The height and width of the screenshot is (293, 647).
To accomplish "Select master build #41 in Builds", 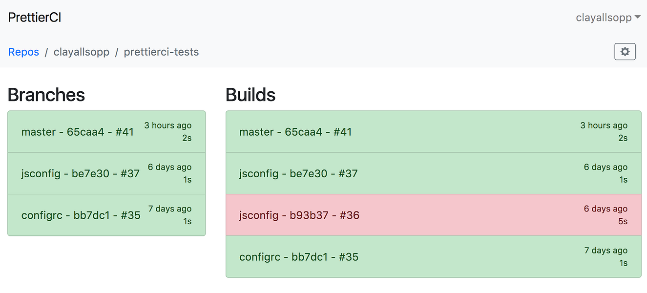I will click(295, 132).
